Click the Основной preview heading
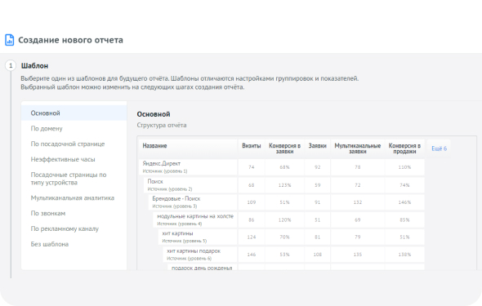 pos(154,114)
